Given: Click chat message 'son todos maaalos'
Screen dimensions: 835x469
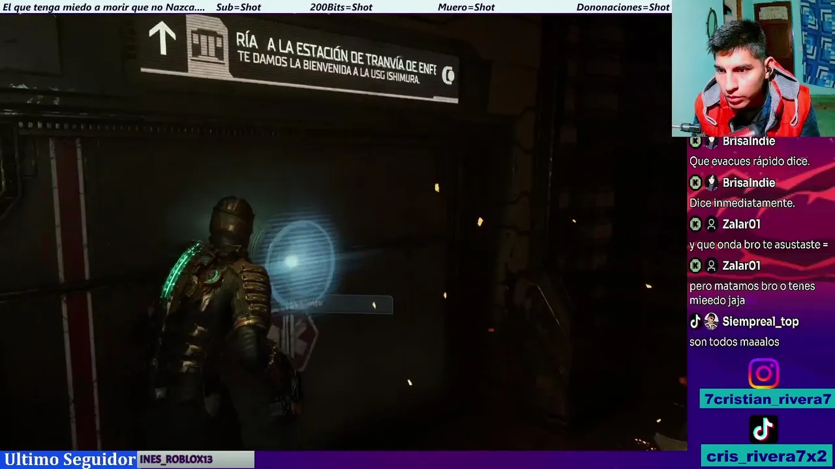Looking at the screenshot, I should (x=734, y=342).
